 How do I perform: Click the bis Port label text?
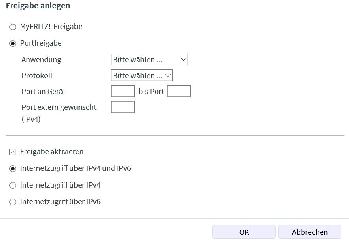(151, 92)
